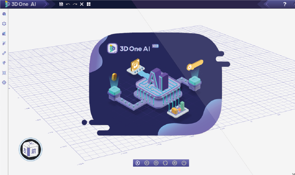
Task: Redo the last undone action
Action: coord(75,4)
